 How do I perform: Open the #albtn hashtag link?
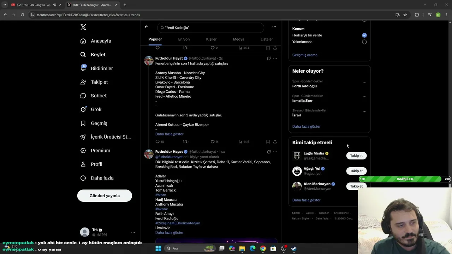tap(161, 195)
